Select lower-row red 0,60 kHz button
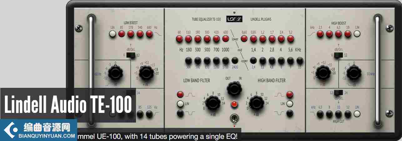This screenshot has width=402, height=141. point(244,39)
